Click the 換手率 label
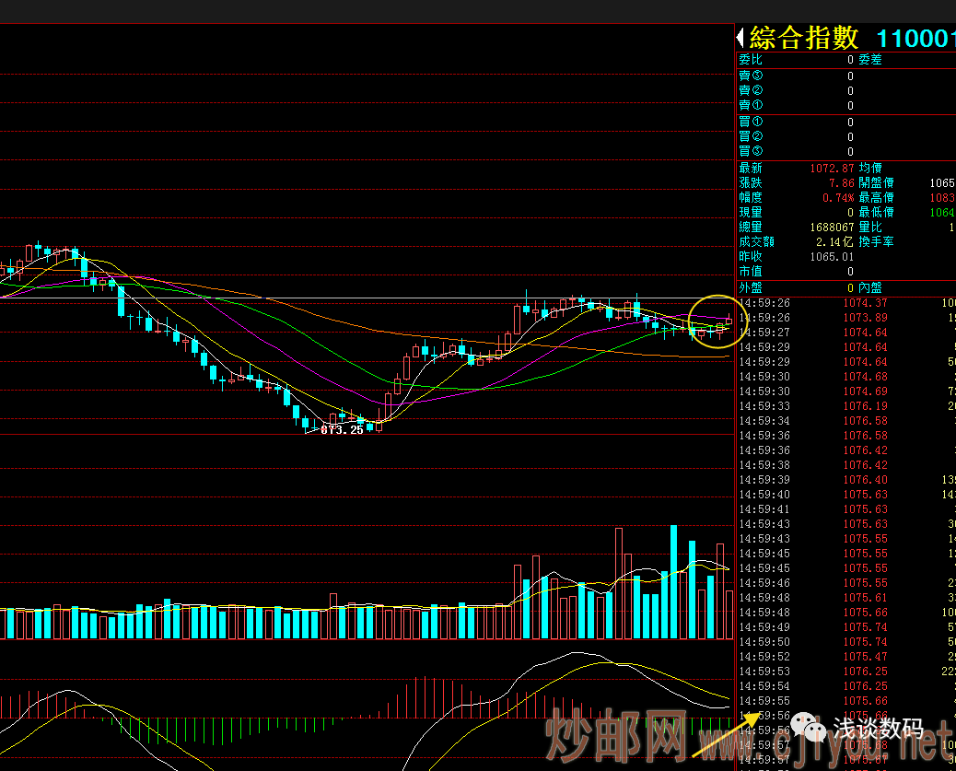The width and height of the screenshot is (956, 771). [876, 242]
